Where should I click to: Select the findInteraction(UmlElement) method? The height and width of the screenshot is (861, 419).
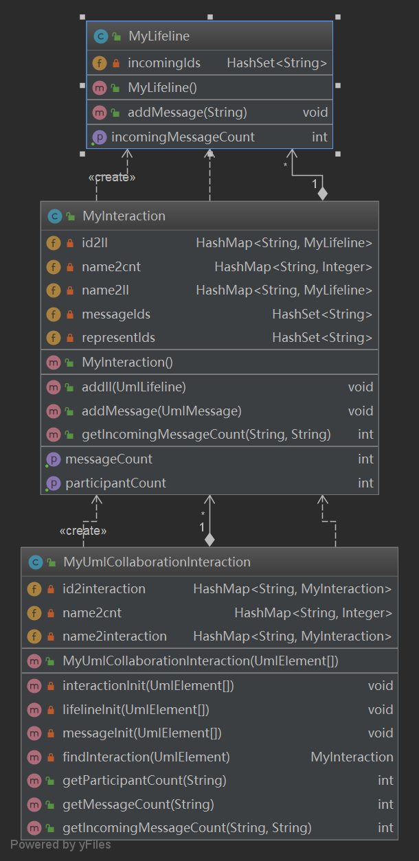click(209, 757)
